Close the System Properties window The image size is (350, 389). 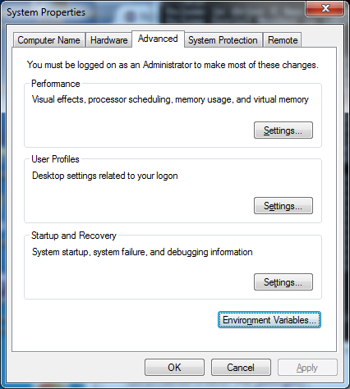325,8
